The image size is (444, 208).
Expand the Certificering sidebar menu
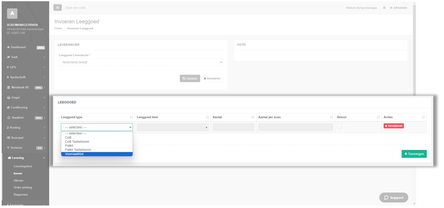point(26,108)
